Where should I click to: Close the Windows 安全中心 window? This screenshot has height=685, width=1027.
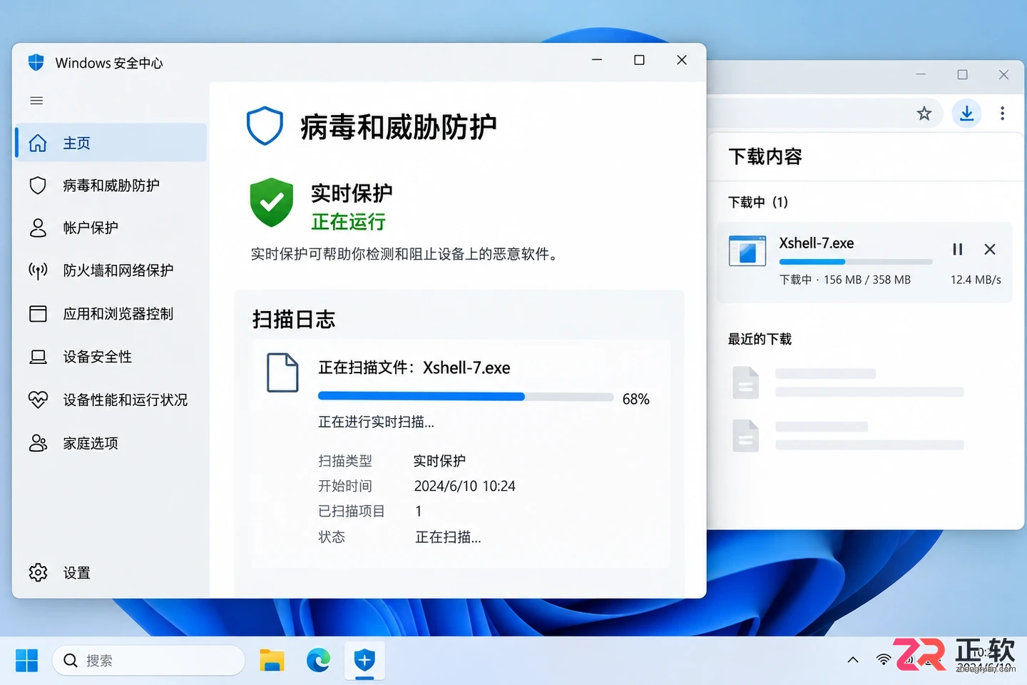click(x=682, y=60)
